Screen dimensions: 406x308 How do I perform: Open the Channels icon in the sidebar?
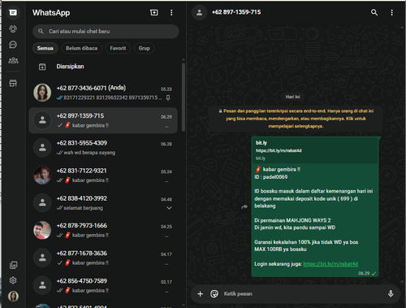tap(13, 45)
